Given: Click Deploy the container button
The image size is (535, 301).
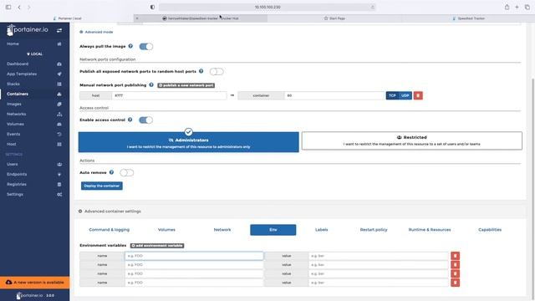Looking at the screenshot, I should (102, 186).
